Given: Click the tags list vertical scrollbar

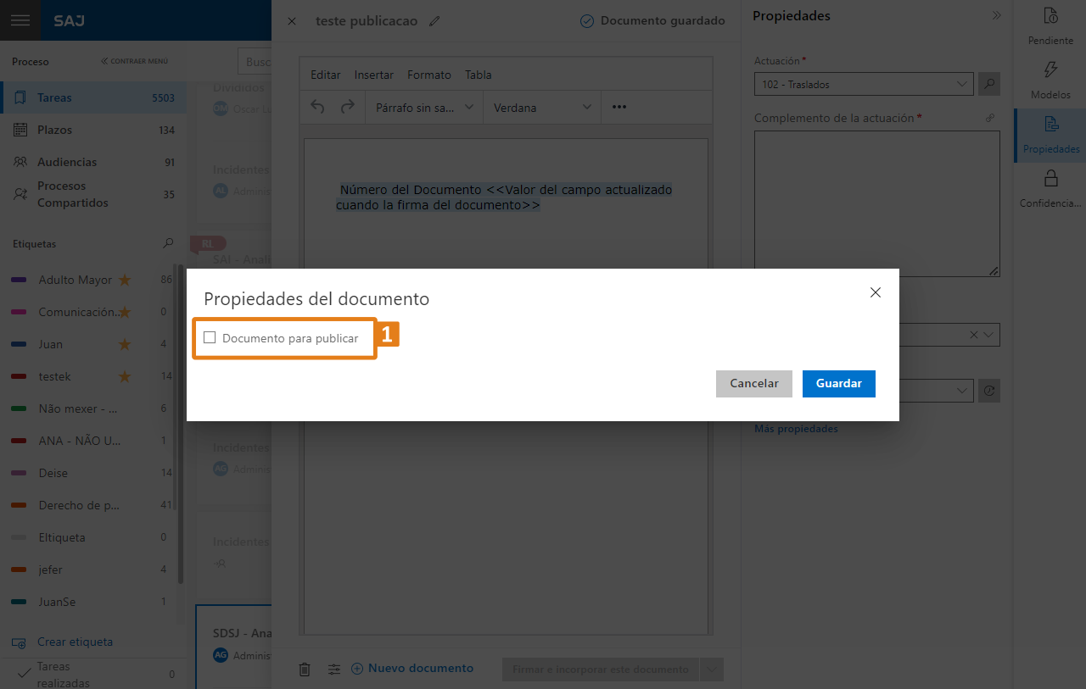Looking at the screenshot, I should click(x=180, y=424).
